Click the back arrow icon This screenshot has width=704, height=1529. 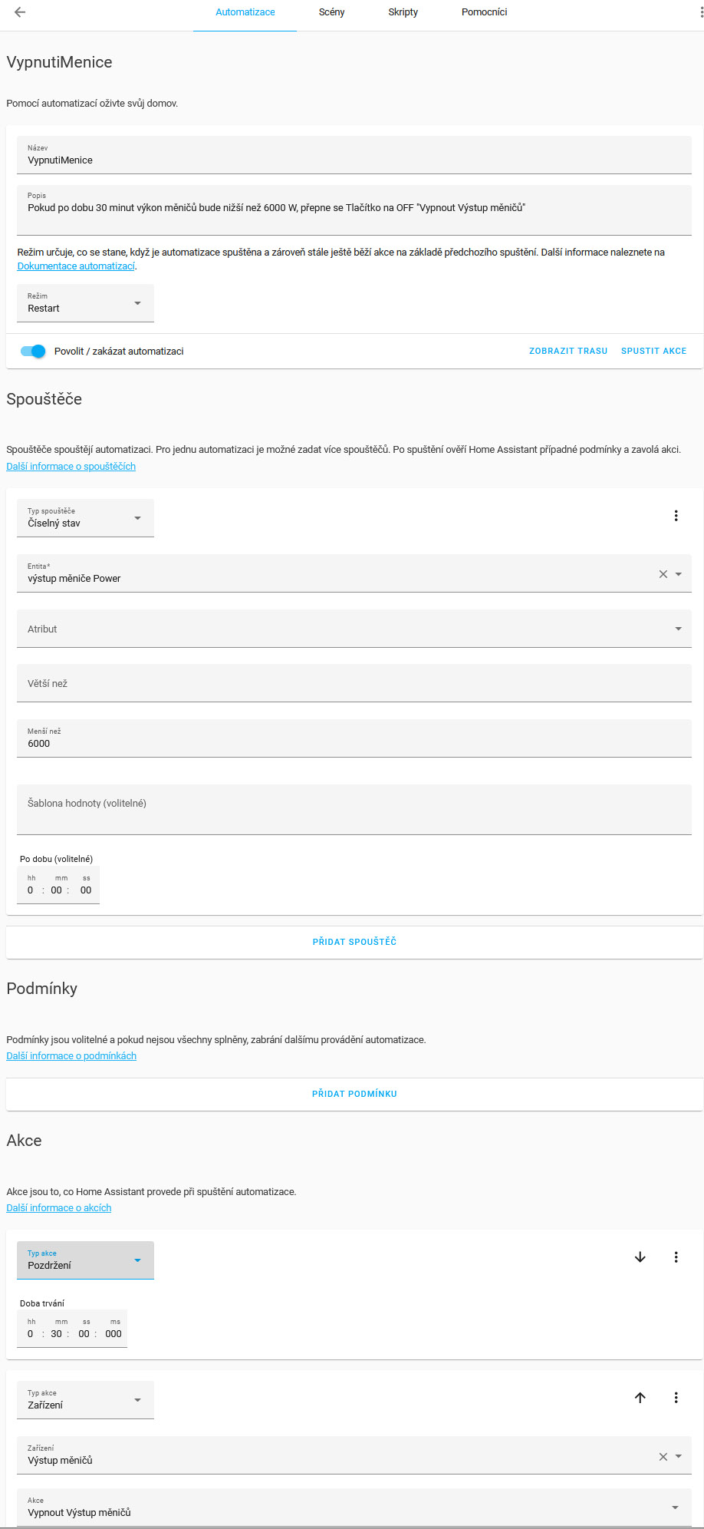coord(20,12)
